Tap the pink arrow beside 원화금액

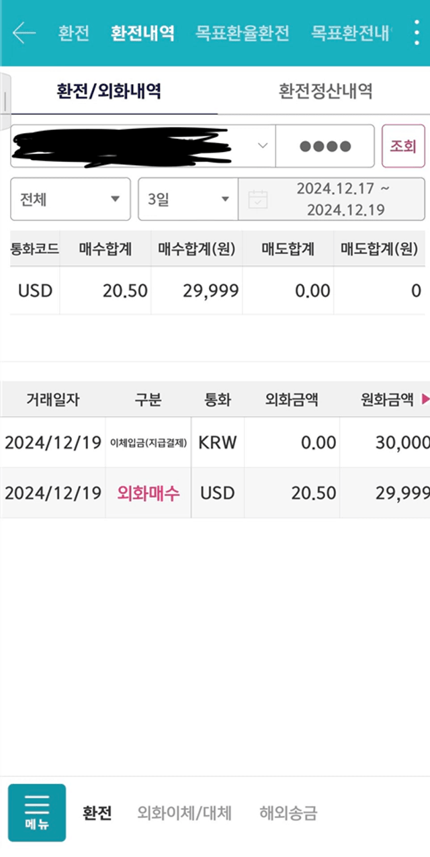tap(425, 399)
